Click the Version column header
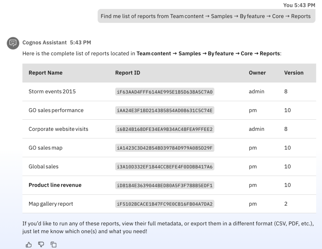 pyautogui.click(x=294, y=73)
